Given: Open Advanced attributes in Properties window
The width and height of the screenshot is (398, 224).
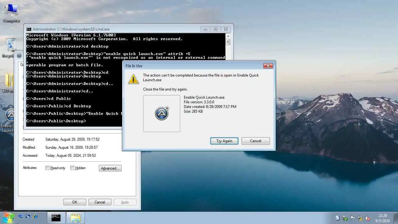Looking at the screenshot, I should [x=110, y=168].
